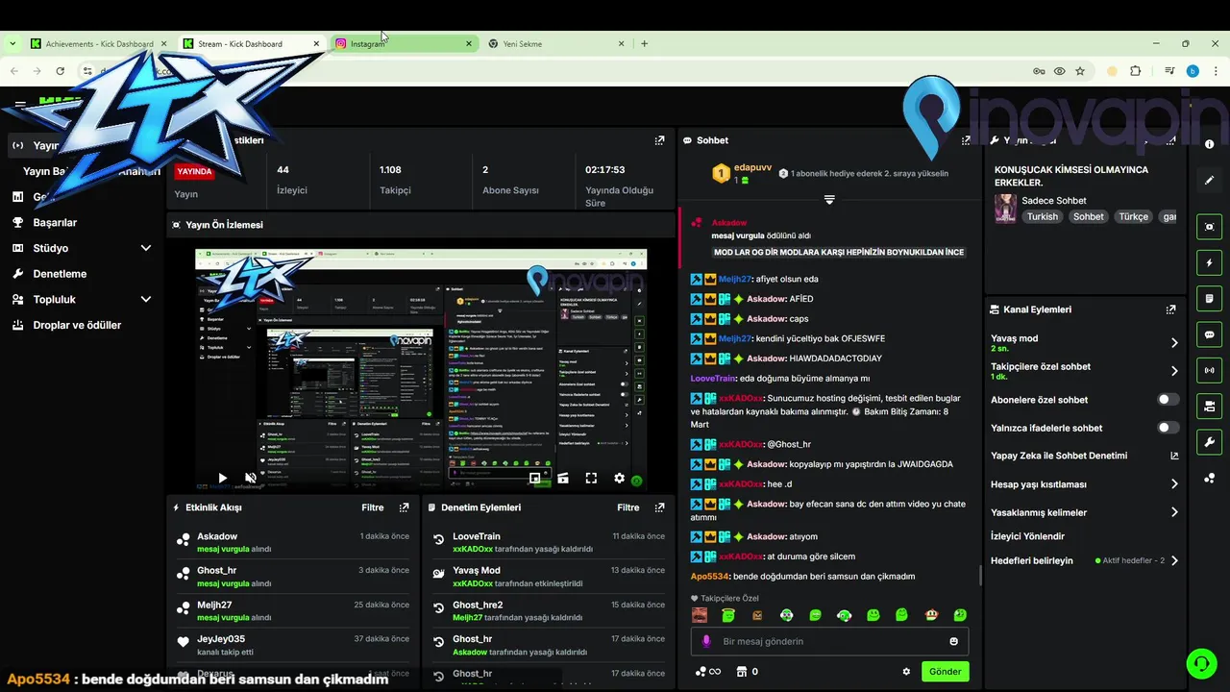Screen dimensions: 1230x692
Task: Open the stream preview settings gear
Action: [619, 478]
